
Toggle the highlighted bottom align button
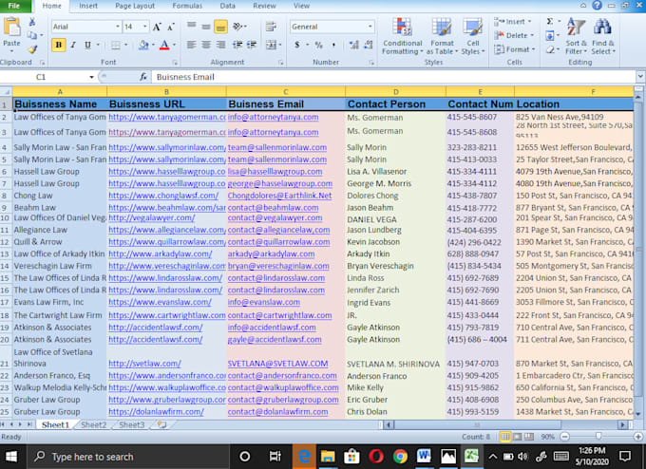(220, 27)
